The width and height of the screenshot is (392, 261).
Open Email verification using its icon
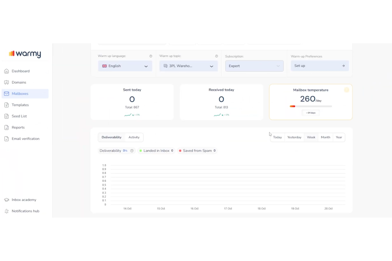[6, 139]
